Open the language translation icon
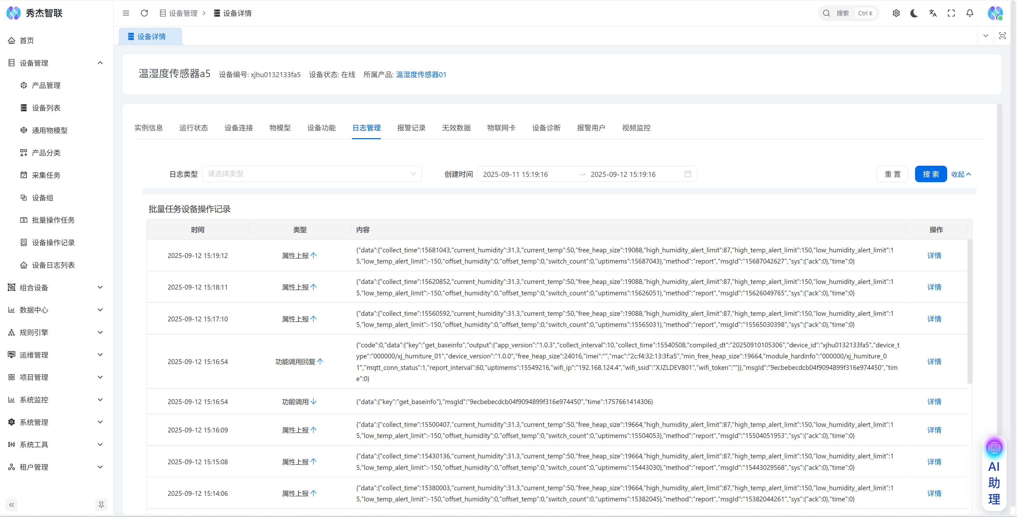This screenshot has height=517, width=1017. tap(933, 13)
